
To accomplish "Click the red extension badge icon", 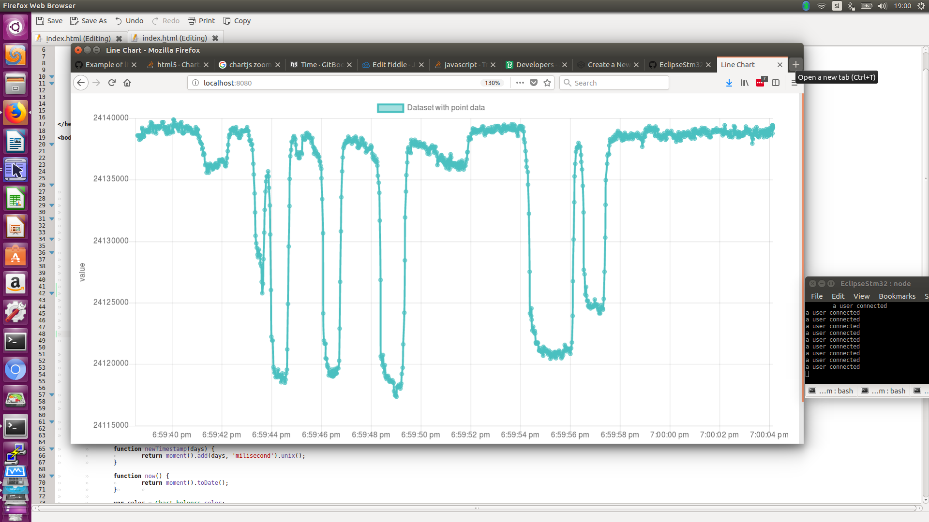I will [x=761, y=82].
